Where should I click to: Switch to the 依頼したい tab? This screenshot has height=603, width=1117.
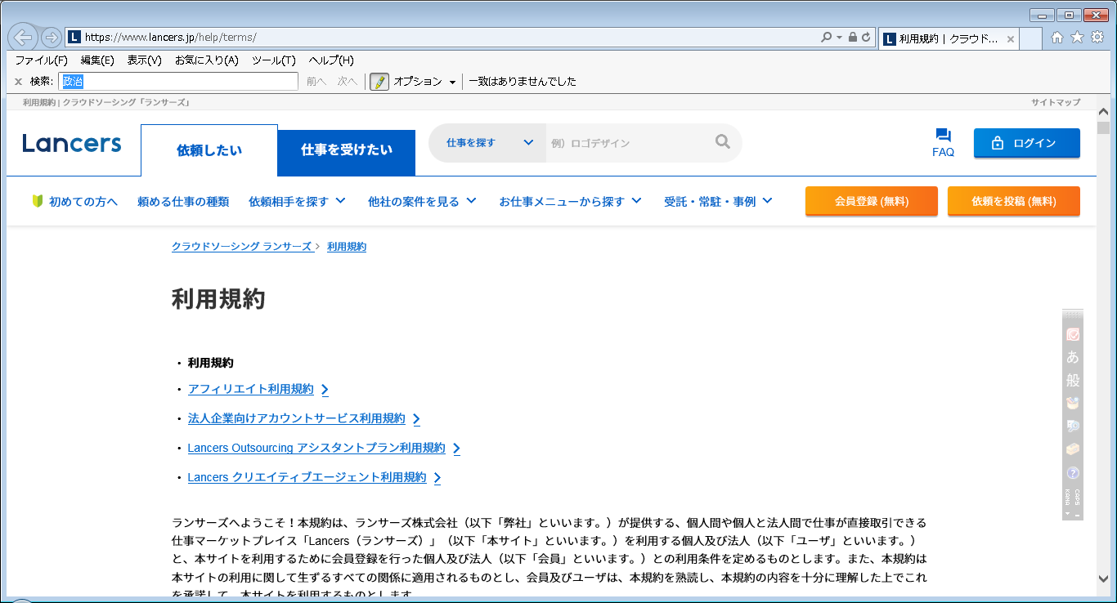click(209, 150)
